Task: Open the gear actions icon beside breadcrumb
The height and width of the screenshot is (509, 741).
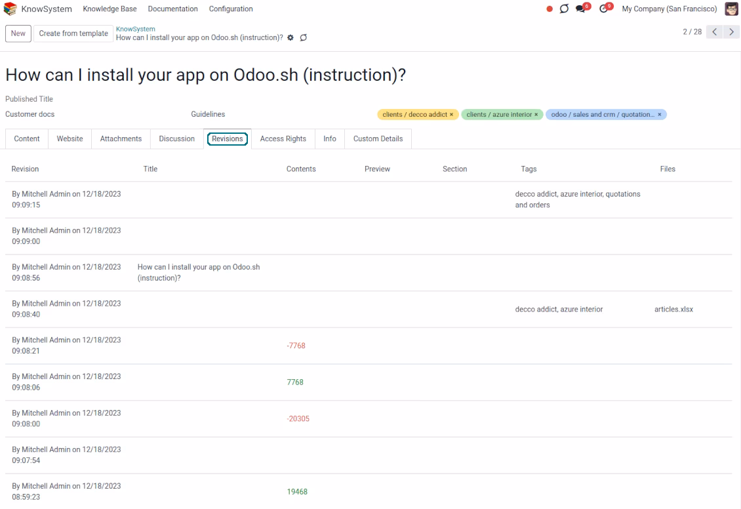Action: (x=290, y=38)
